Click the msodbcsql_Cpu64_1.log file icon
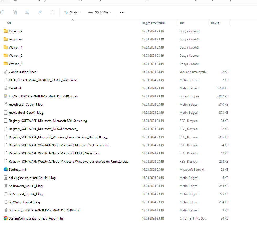The width and height of the screenshot is (257, 229). [6, 105]
